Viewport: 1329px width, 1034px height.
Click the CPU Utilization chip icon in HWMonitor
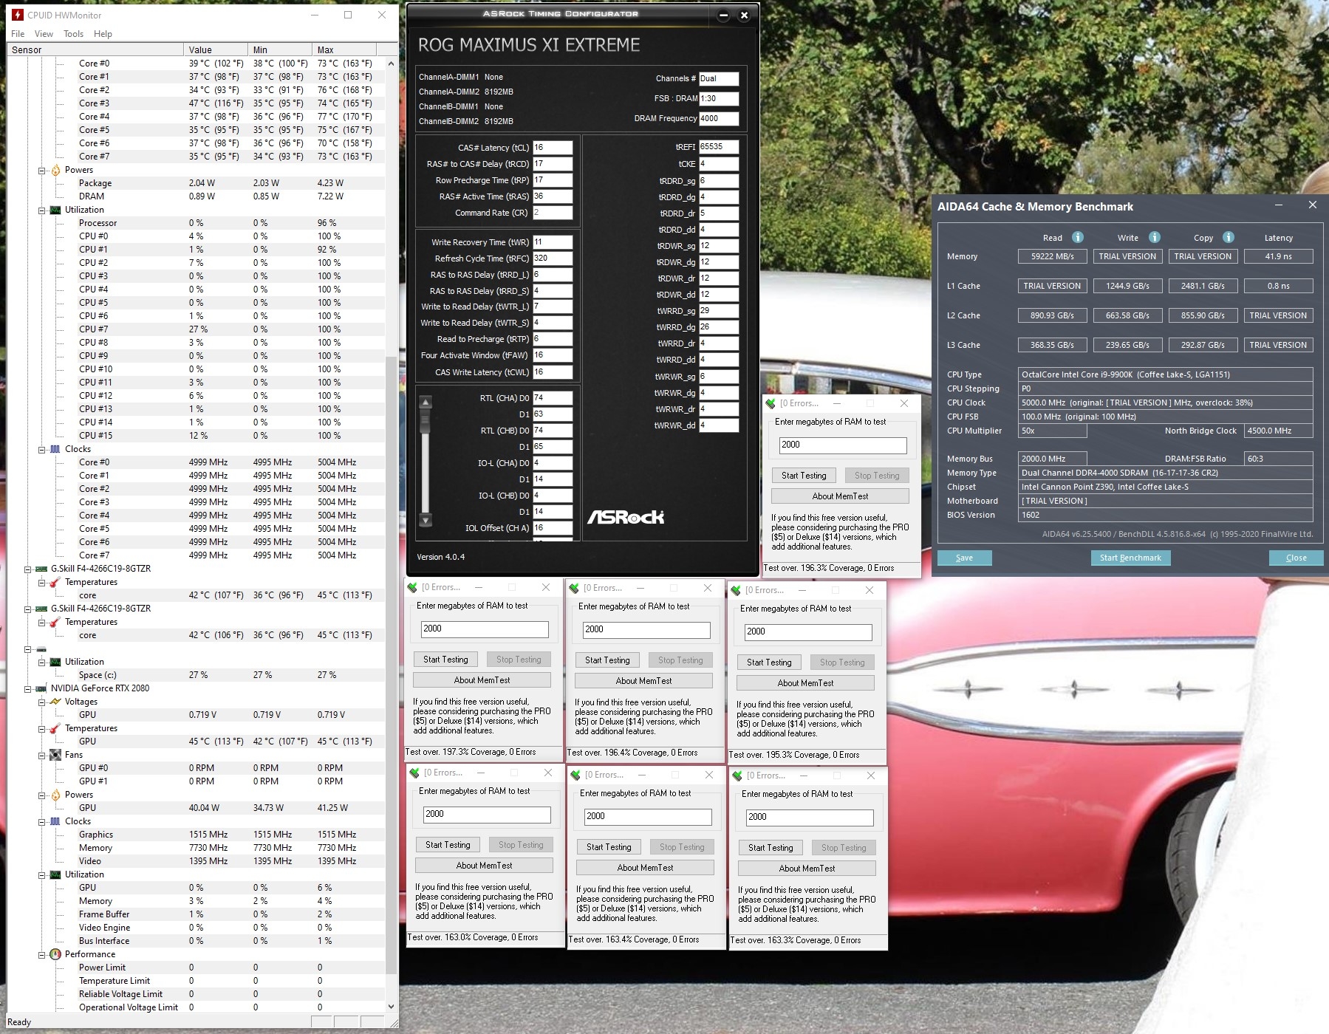tap(55, 210)
